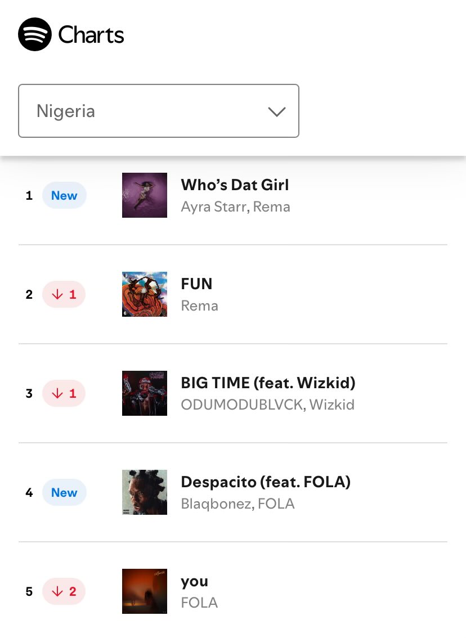
Task: Click the New badge beside rank 1
Action: point(64,195)
